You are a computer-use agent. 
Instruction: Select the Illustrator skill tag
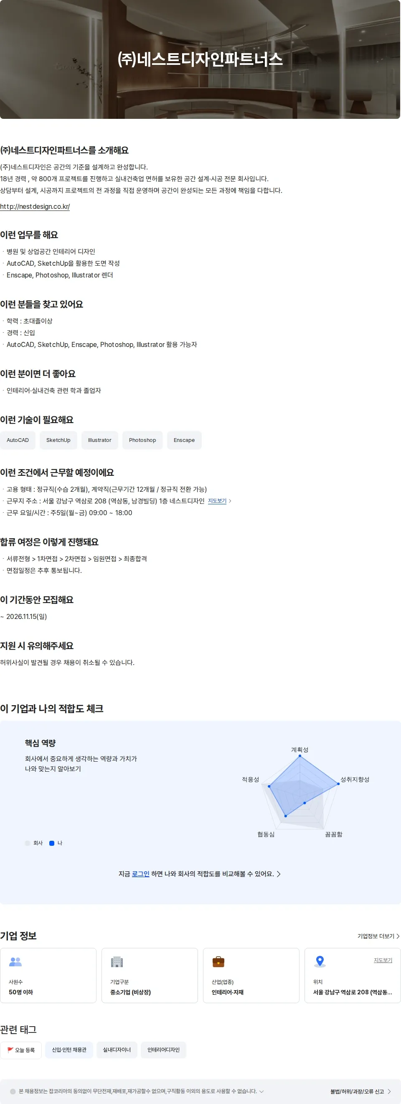click(100, 440)
